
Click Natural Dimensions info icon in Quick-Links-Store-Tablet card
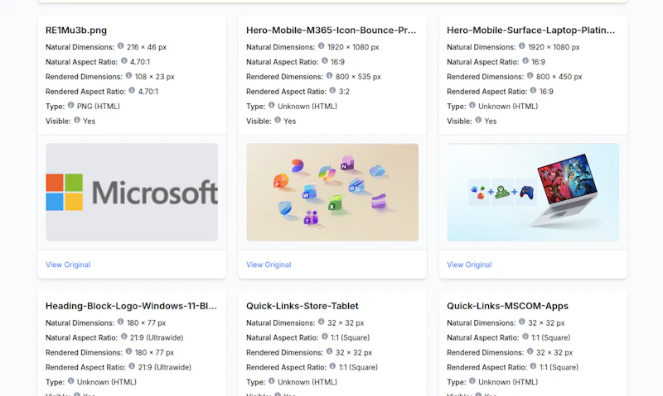coord(322,322)
